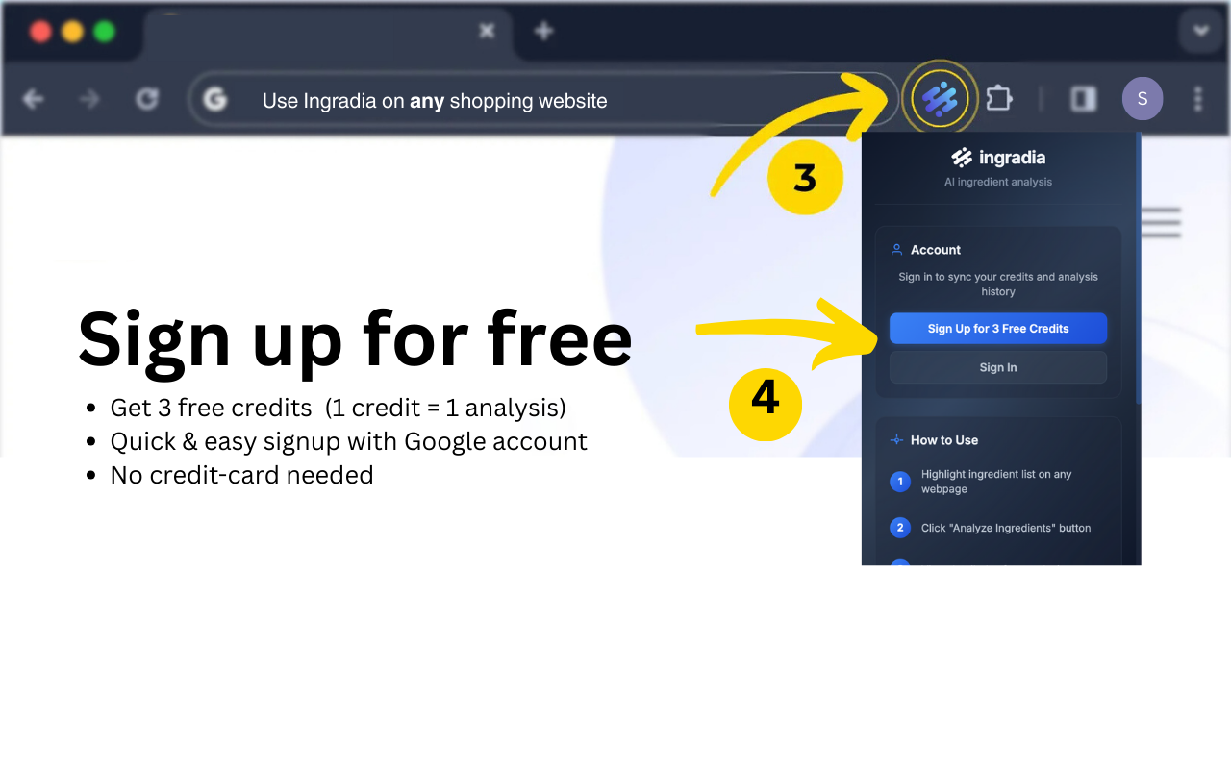1231x769 pixels.
Task: Click the 'Get 3 free credits' bullet
Action: coord(338,408)
